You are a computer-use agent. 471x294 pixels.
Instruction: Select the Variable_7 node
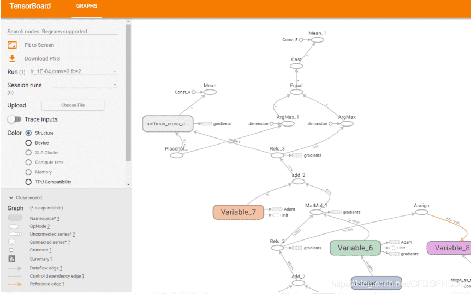pos(238,212)
